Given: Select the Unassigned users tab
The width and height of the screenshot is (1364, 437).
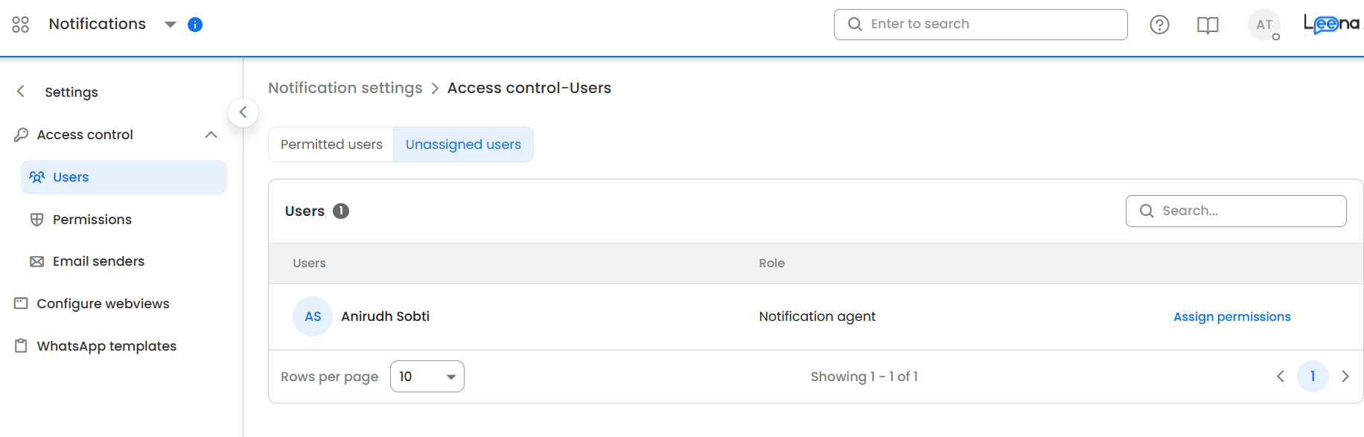Looking at the screenshot, I should coord(463,144).
